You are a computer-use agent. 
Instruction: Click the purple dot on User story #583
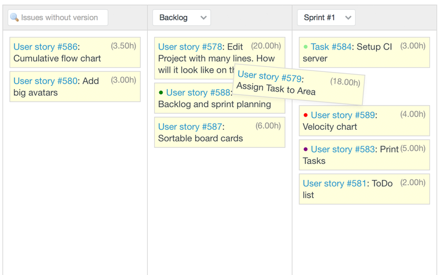[306, 150]
